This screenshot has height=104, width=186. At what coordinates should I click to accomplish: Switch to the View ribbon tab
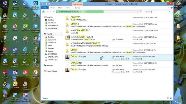coord(68,8)
